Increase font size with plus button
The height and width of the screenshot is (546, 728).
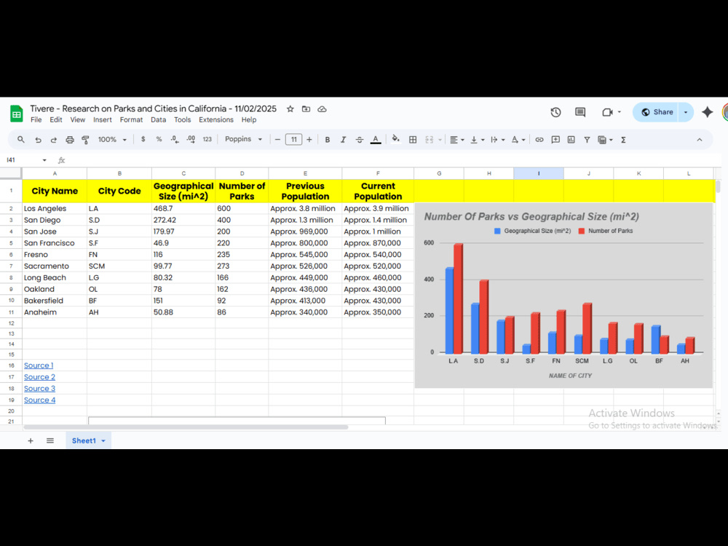(x=309, y=139)
